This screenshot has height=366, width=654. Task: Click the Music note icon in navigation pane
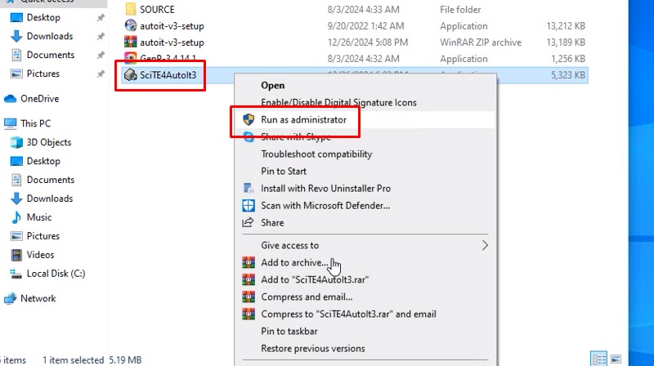[x=16, y=217]
